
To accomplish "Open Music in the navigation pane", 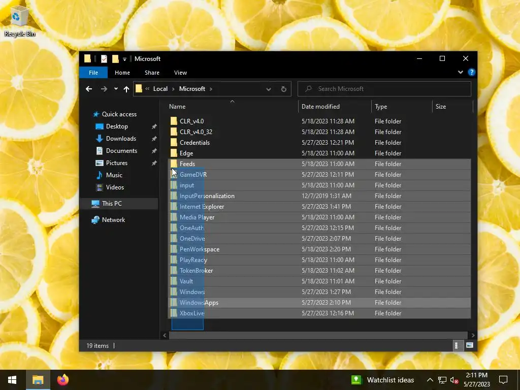I will pos(114,175).
